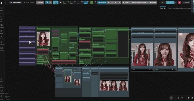Open the Manager menu

[x=102, y=3]
